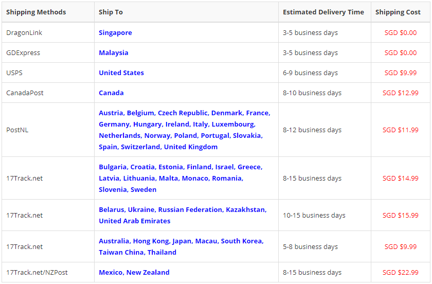
Task: Click the Estimated Delivery Time header
Action: click(x=323, y=12)
